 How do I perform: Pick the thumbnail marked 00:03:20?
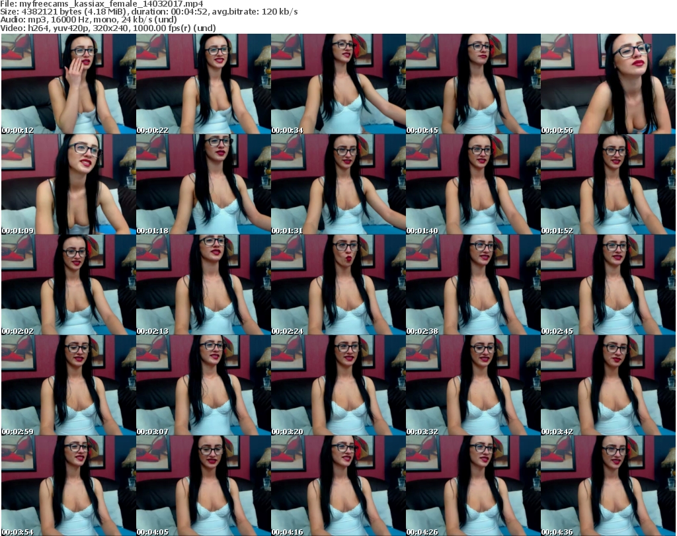pos(338,385)
